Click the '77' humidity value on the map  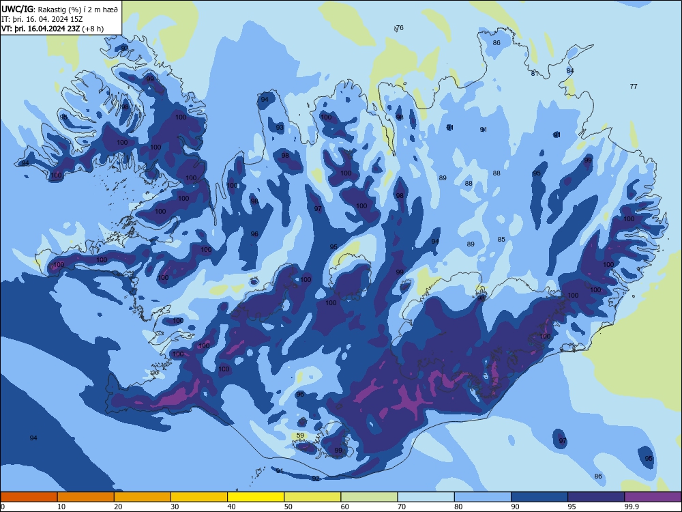(634, 87)
